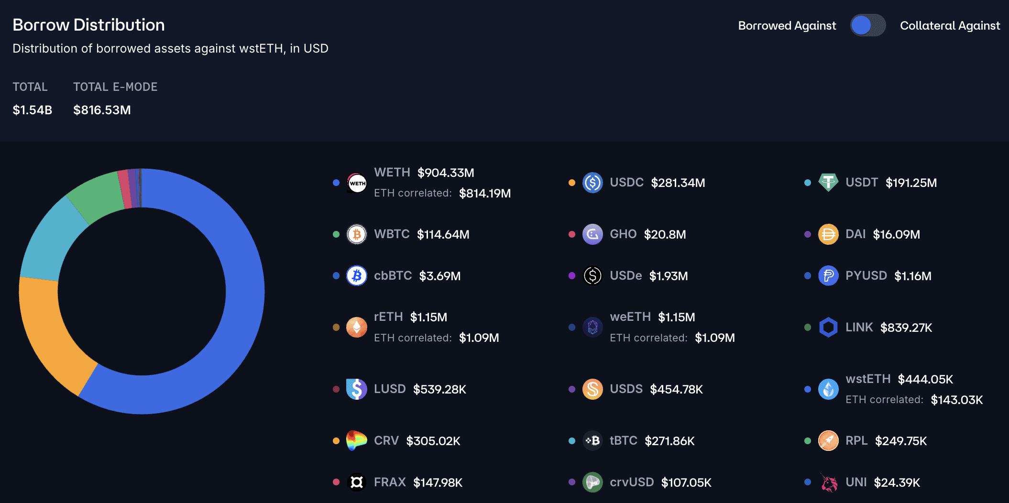Select the USDT Tether icon
Screen dimensions: 1009x503
pos(828,183)
